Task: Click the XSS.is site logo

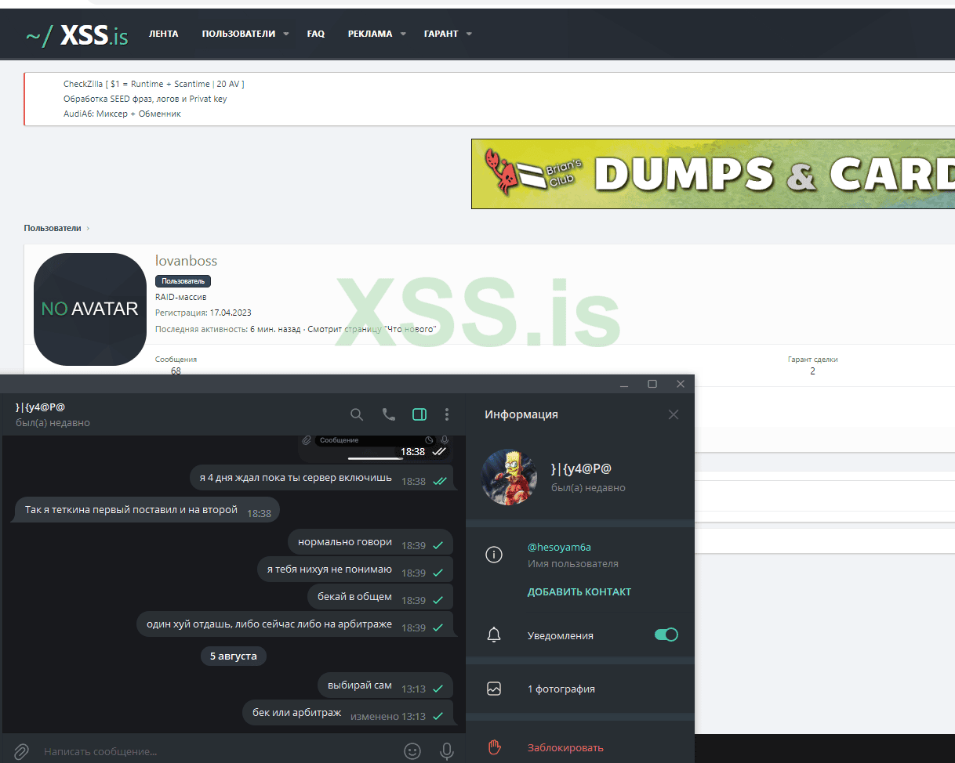Action: click(76, 34)
